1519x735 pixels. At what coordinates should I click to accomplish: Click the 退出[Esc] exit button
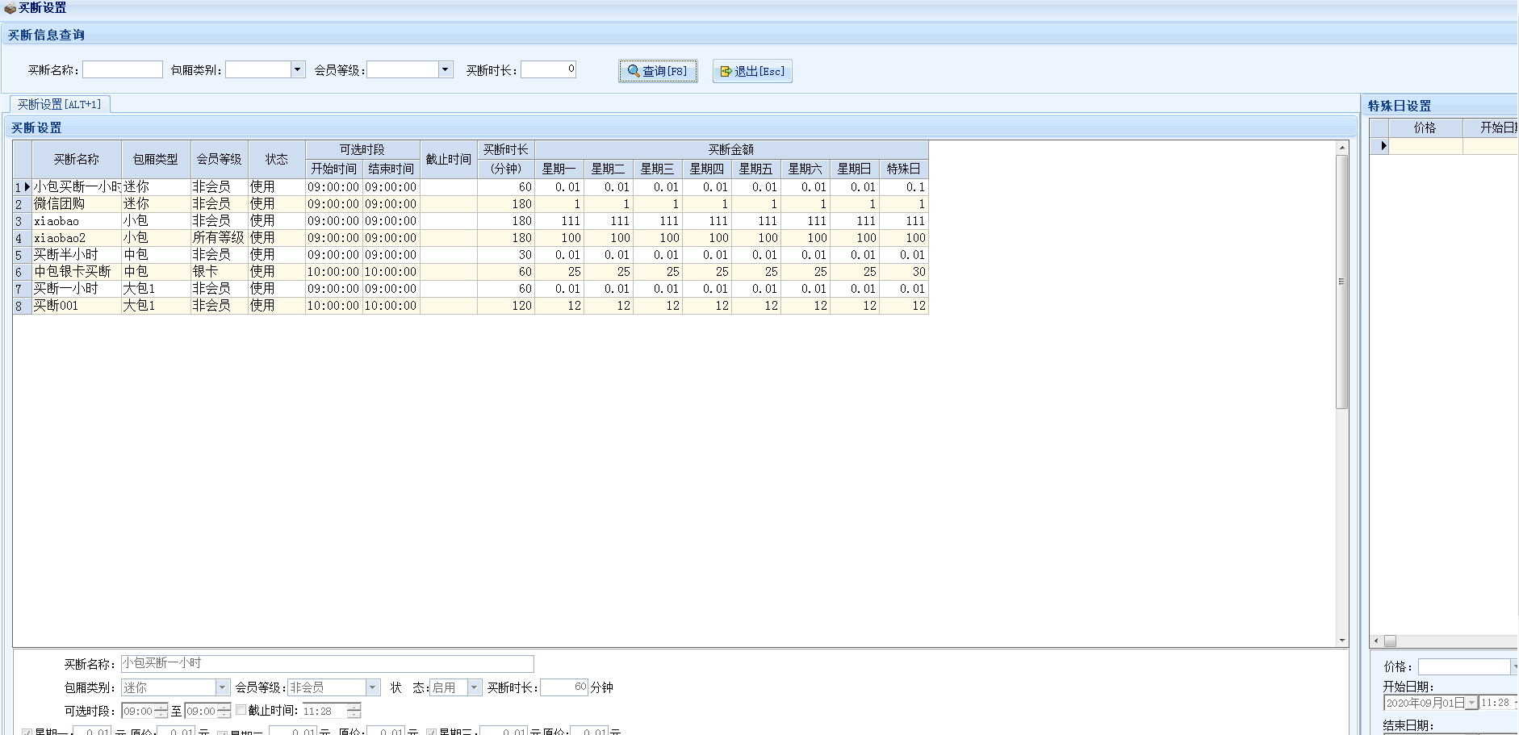(752, 71)
